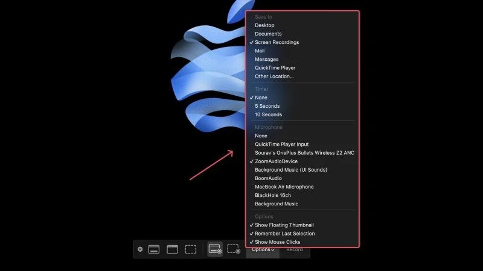This screenshot has height=271, width=483.
Task: Save to Documents
Action: [268, 34]
